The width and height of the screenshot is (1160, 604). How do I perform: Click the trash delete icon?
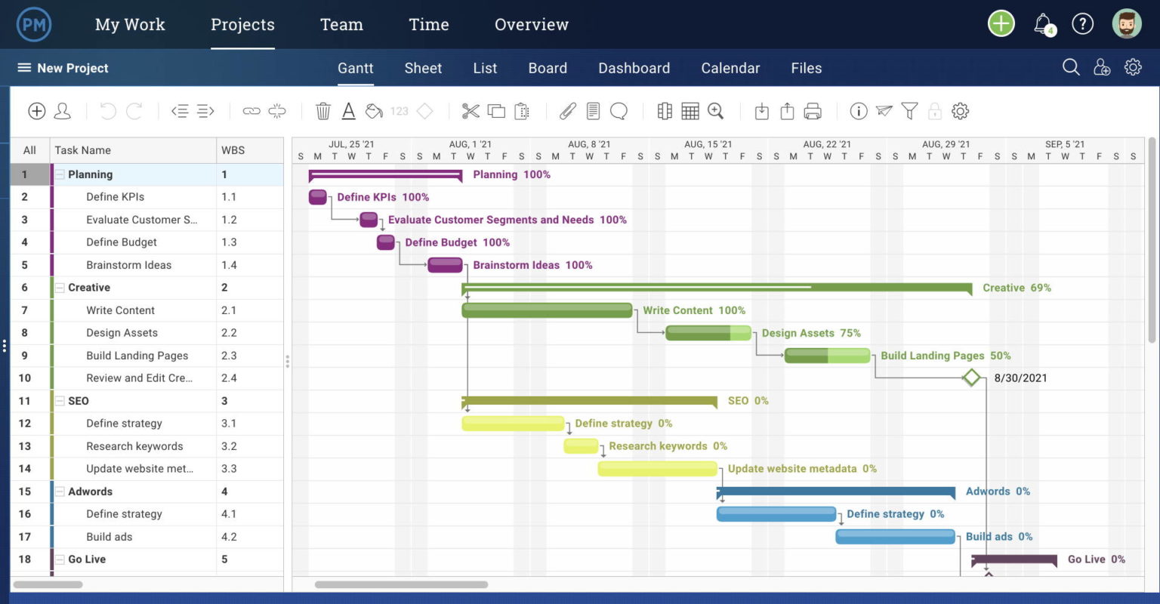click(323, 111)
